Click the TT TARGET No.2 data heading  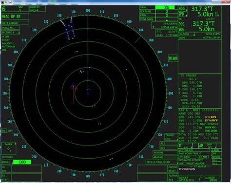(x=189, y=77)
